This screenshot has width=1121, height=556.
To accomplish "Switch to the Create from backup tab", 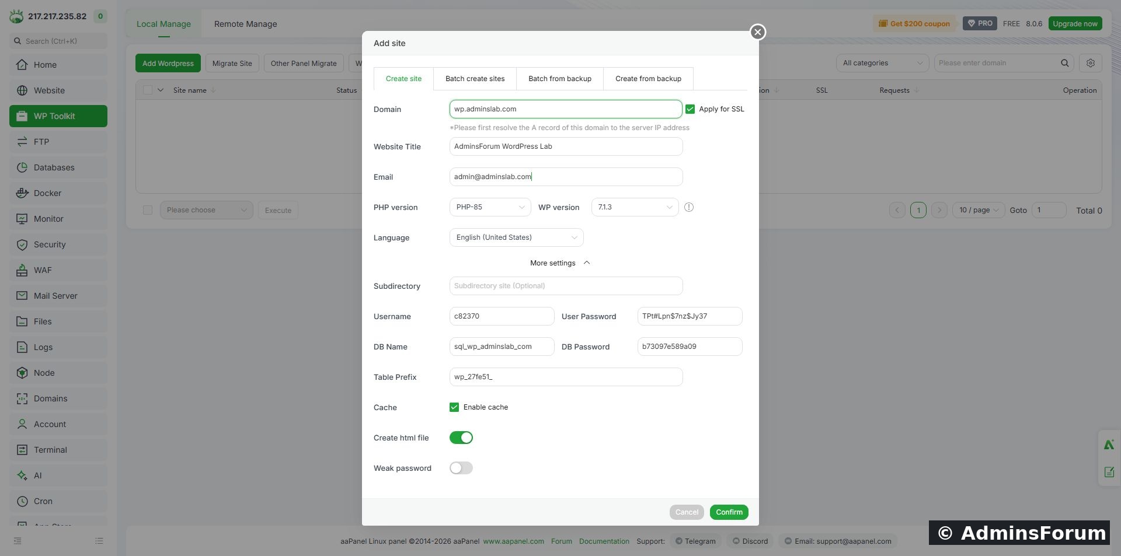I will [x=648, y=79].
